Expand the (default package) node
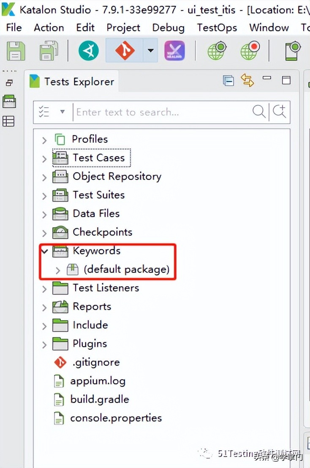Viewport: 310px width, 468px height. 58,270
